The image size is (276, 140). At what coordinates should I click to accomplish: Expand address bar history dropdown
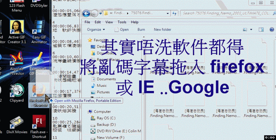pos(168,13)
